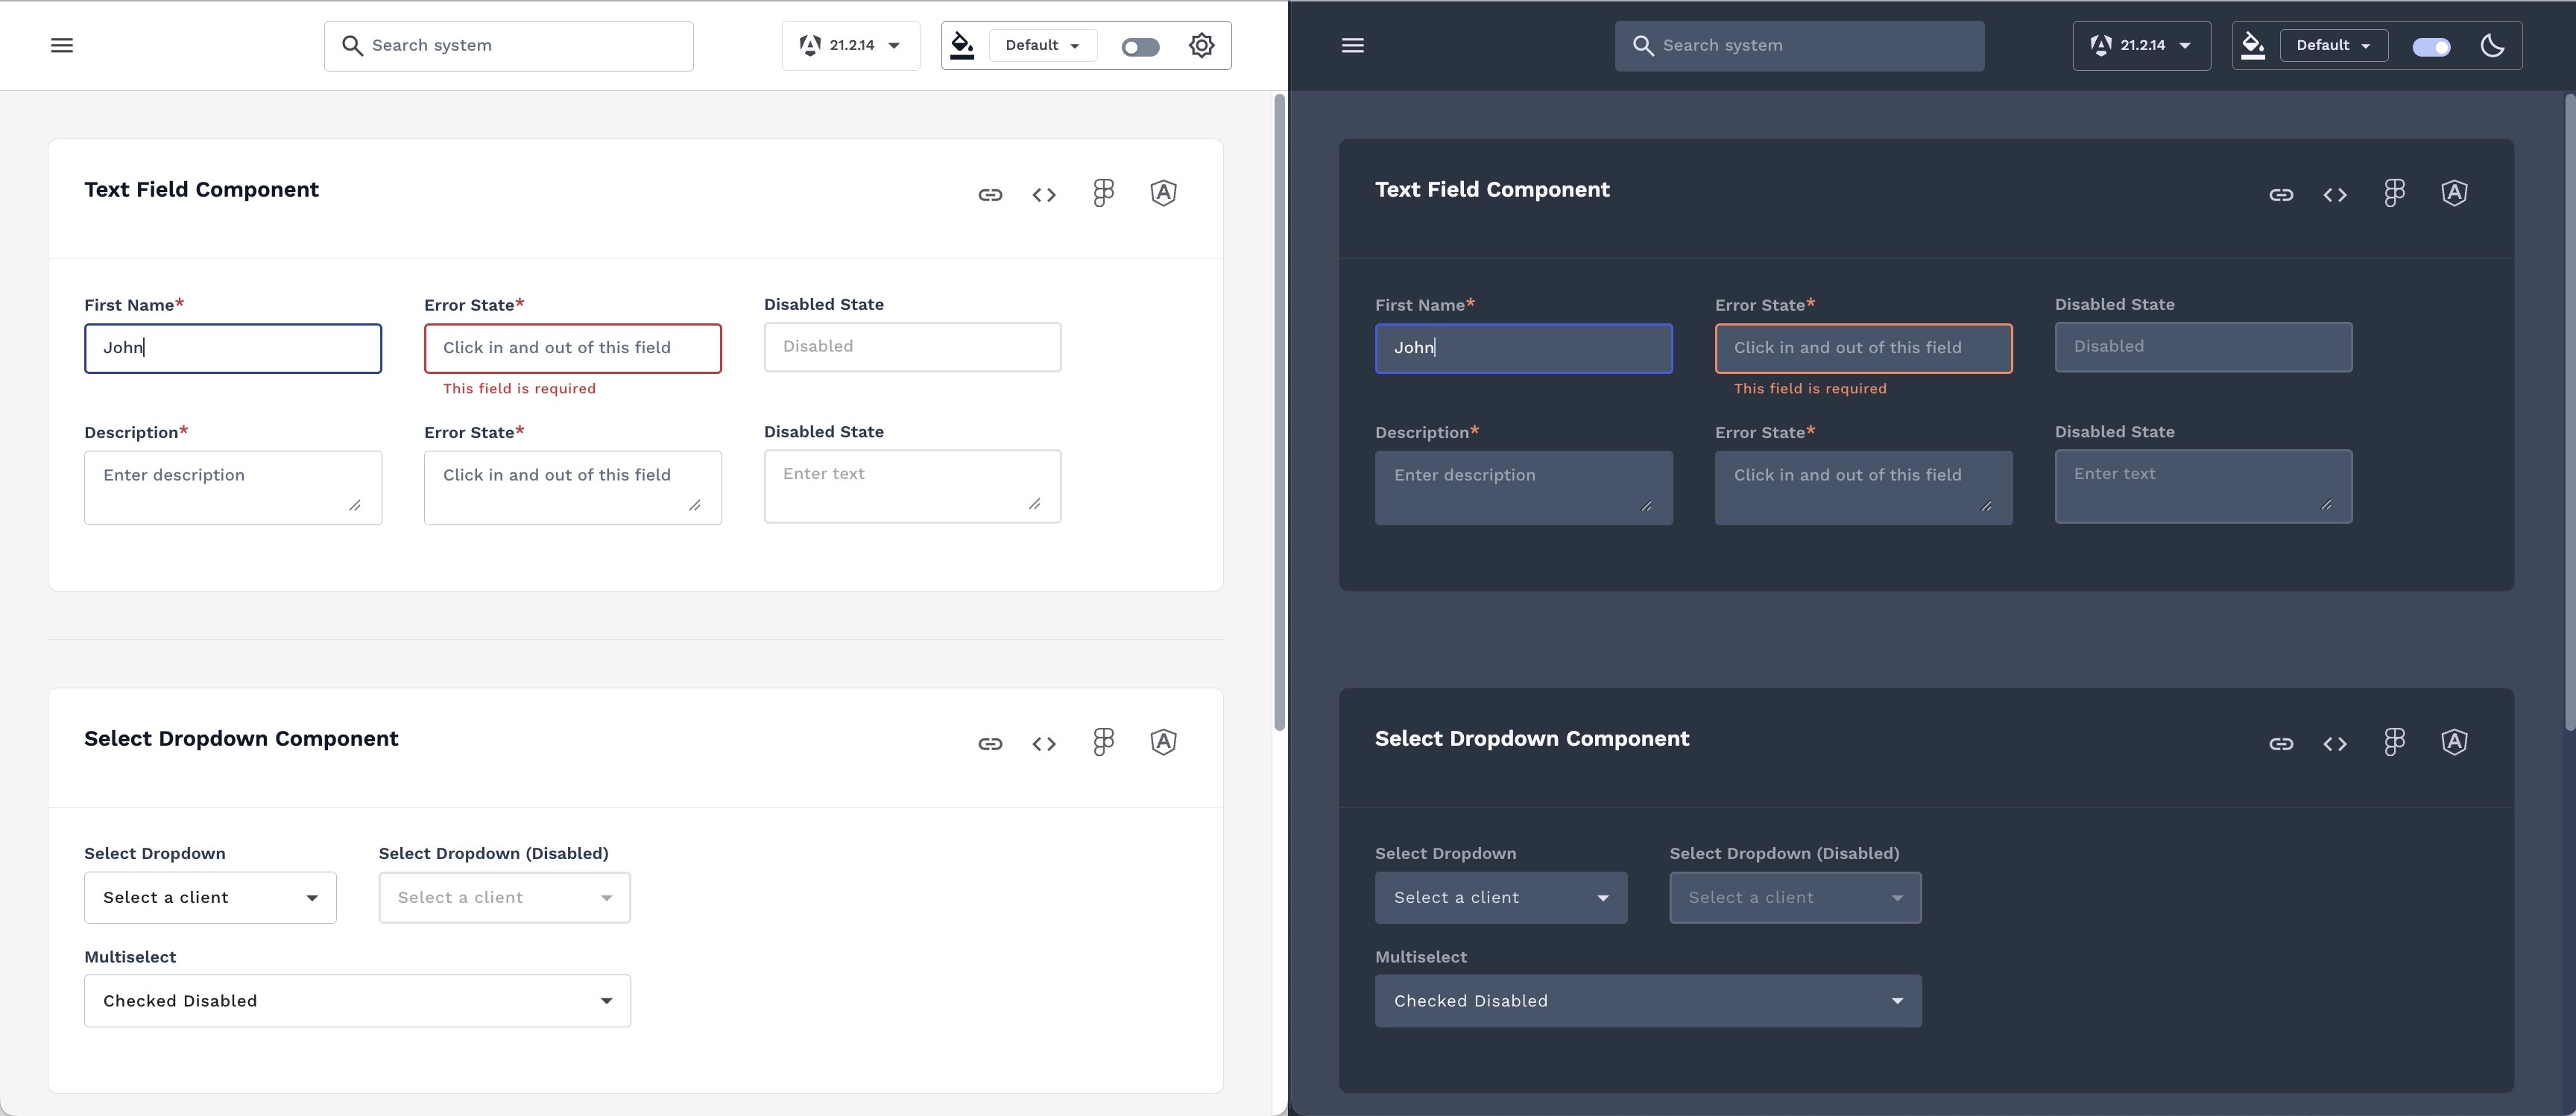This screenshot has width=2576, height=1116.
Task: Enable dark mode toggle in light window
Action: pyautogui.click(x=1140, y=47)
